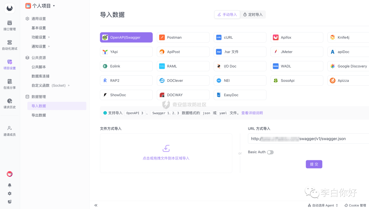Choose YApi import format
Screen dimensions: 369x209
(126, 52)
